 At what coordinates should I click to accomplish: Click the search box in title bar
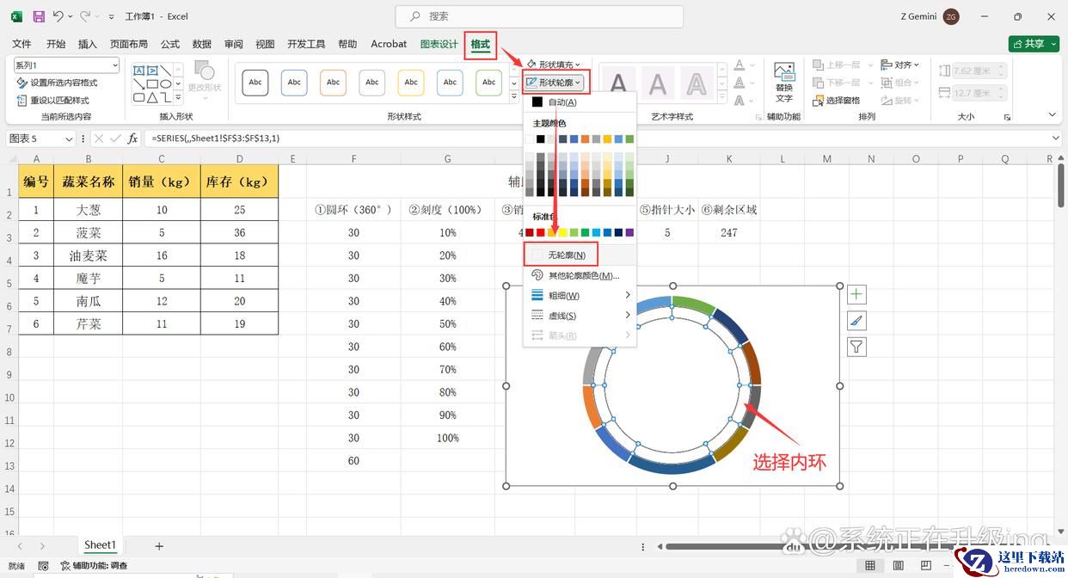click(x=539, y=16)
